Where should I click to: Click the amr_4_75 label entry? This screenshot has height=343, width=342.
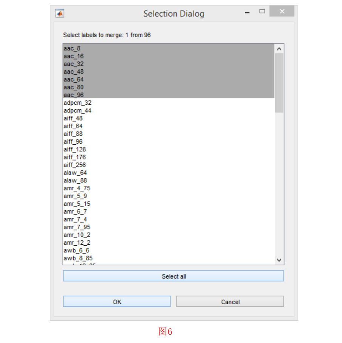point(77,188)
